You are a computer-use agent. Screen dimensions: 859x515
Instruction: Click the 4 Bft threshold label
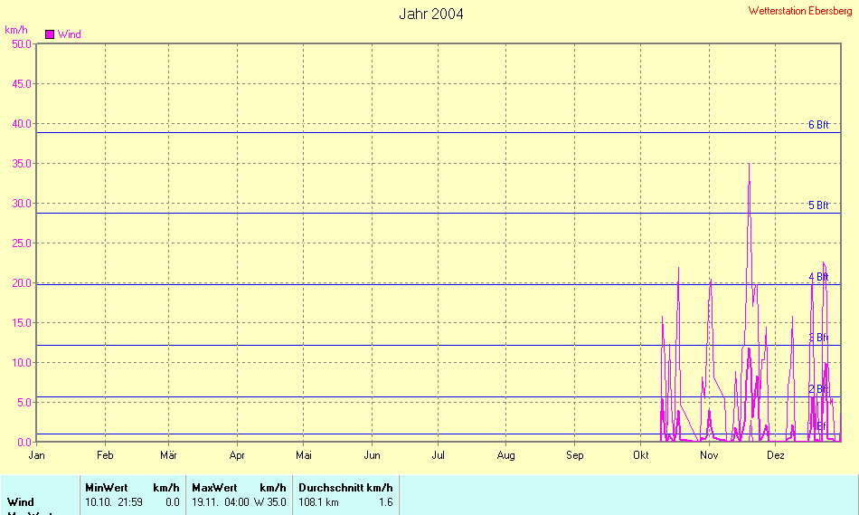[x=818, y=277]
